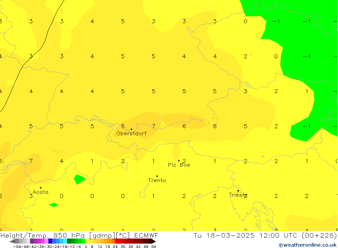
Task: Click the Trento city label
Action: point(157,180)
